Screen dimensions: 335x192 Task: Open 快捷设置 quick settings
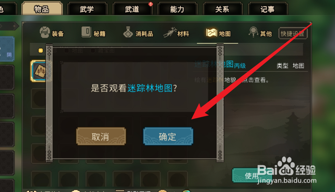tap(293, 34)
